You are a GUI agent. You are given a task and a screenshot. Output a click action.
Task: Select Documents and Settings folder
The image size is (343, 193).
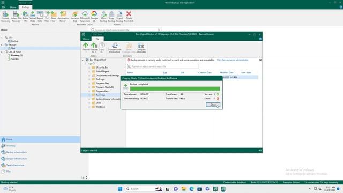click(107, 76)
